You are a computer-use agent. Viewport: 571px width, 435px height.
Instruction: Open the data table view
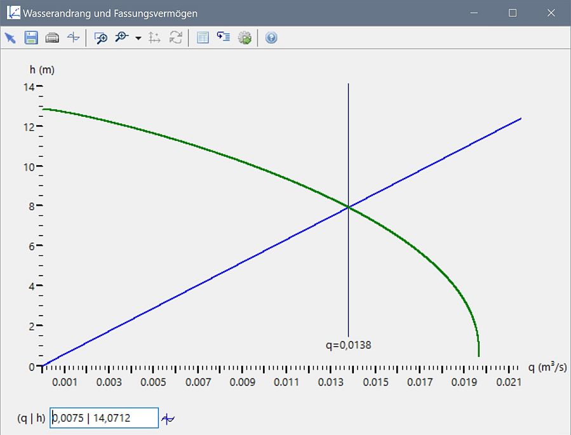click(x=203, y=38)
